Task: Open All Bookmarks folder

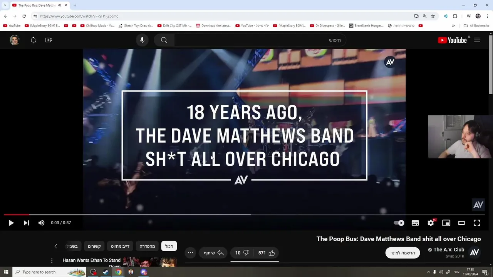Action: click(x=476, y=26)
